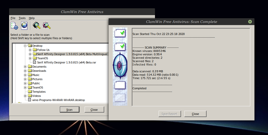Select the Follow Us folder icon
Screen dimensions: 268x135
tap(35, 50)
